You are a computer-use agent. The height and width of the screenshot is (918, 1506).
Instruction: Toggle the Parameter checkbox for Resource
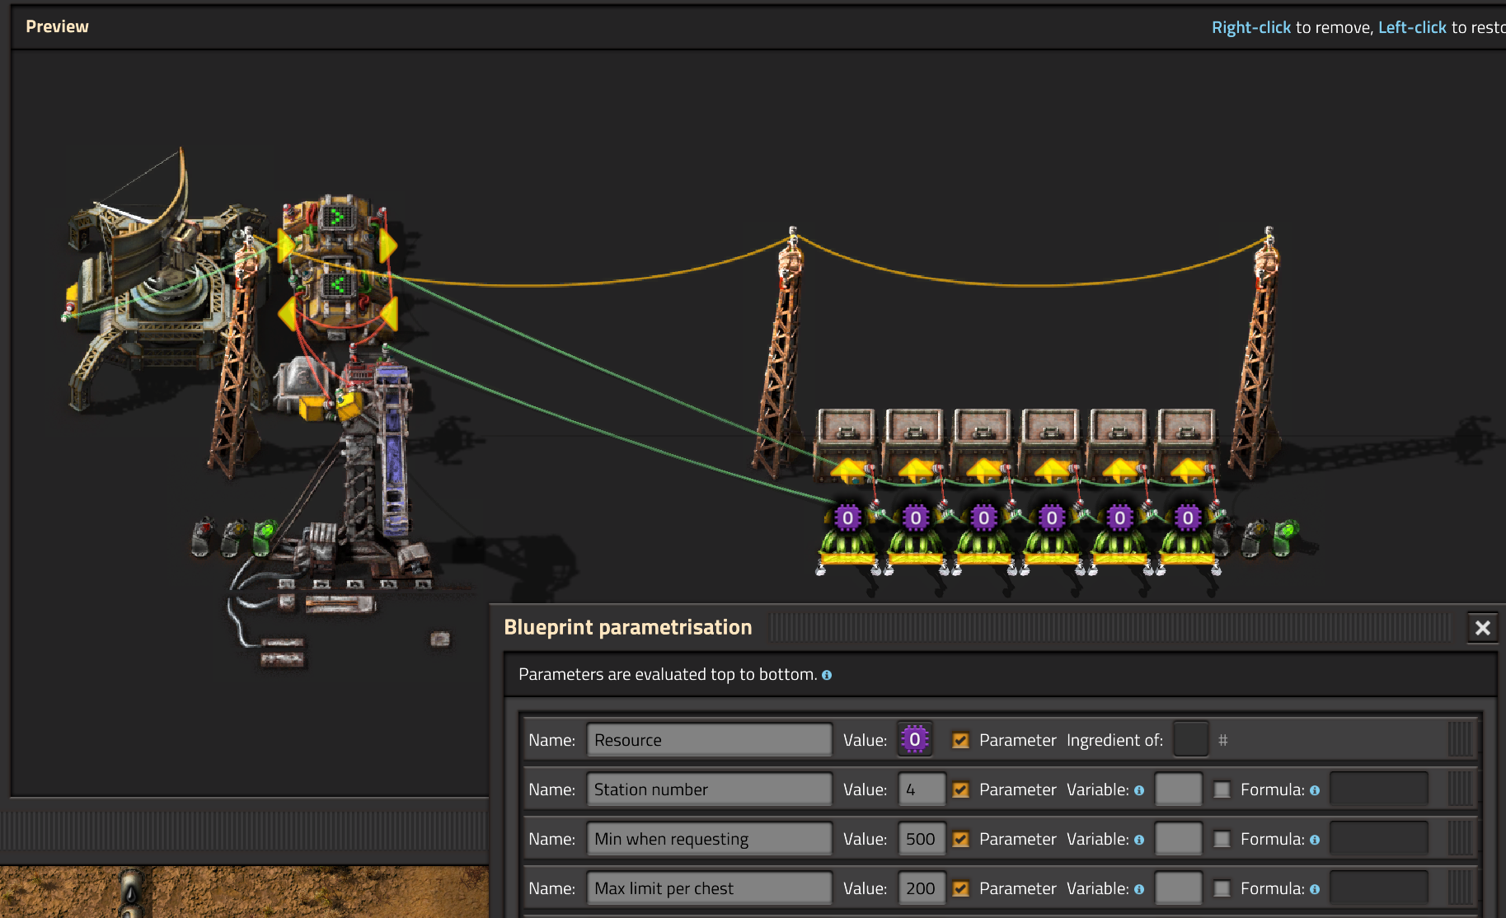(x=960, y=740)
